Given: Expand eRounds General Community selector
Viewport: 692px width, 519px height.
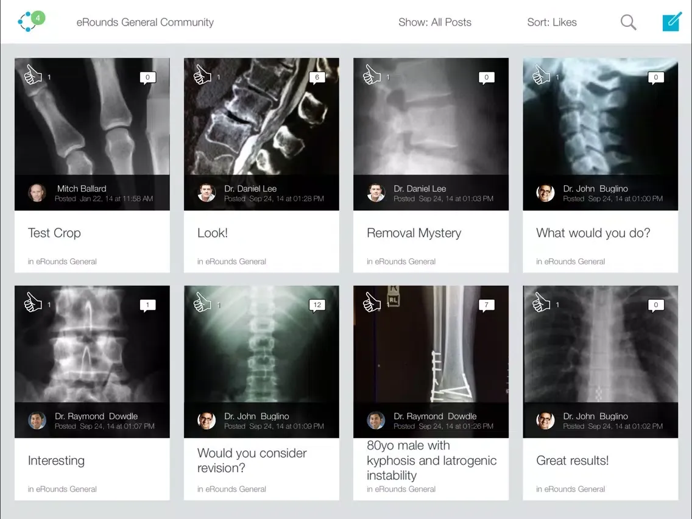Looking at the screenshot, I should click(145, 23).
